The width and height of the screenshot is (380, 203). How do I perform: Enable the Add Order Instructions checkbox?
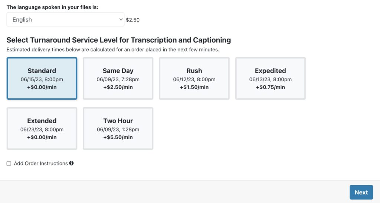[9, 164]
